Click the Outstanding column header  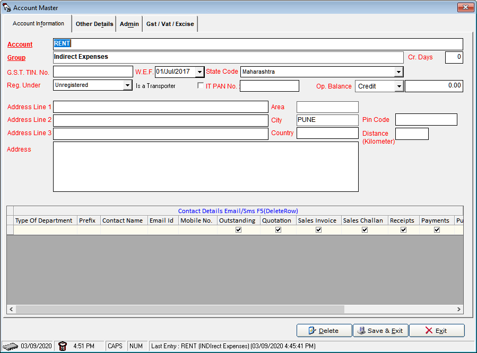(239, 220)
